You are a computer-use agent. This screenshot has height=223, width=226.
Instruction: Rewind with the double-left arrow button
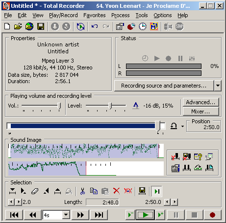pyautogui.click(x=32, y=215)
